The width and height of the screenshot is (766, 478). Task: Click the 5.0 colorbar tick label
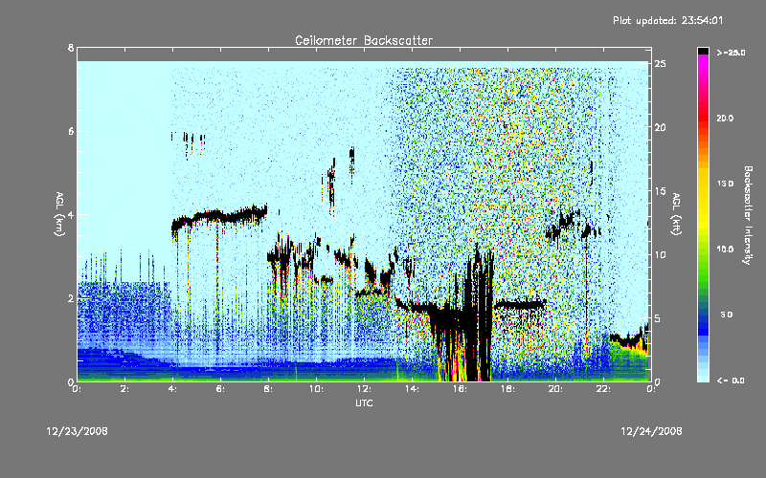[727, 315]
